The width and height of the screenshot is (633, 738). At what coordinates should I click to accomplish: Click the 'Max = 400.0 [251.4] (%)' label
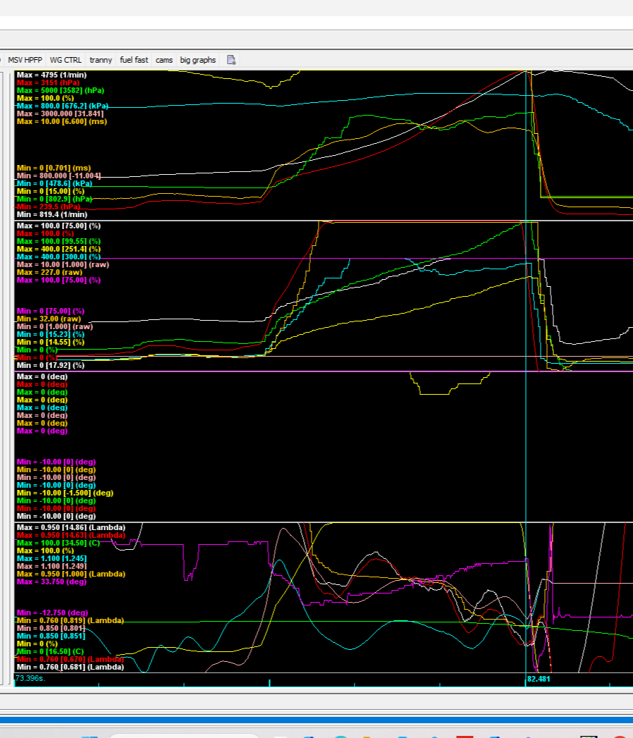tap(59, 249)
